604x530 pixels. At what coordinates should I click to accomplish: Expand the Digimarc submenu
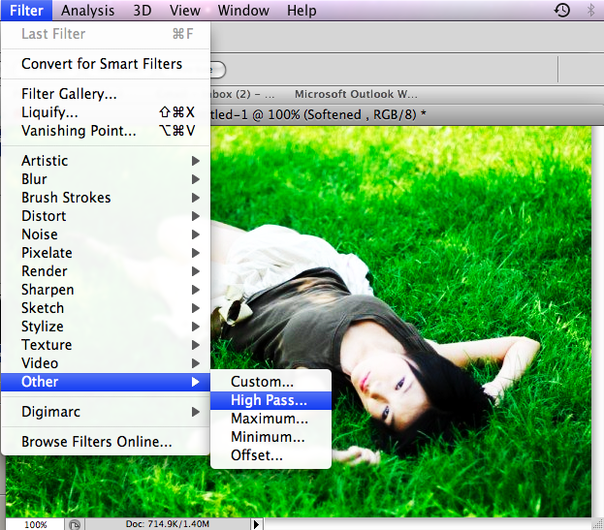(106, 412)
